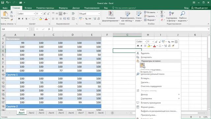Image resolution: width=211 pixels, height=119 pixels.
Task: Click increase decimal icon in ribbon Число group
Action: click(95, 19)
